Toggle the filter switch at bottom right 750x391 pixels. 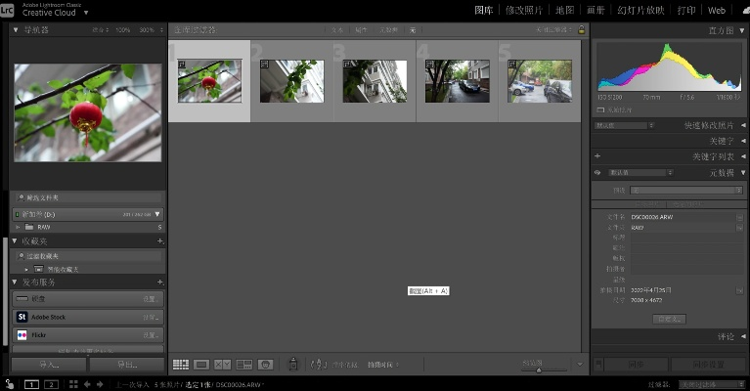point(740,384)
